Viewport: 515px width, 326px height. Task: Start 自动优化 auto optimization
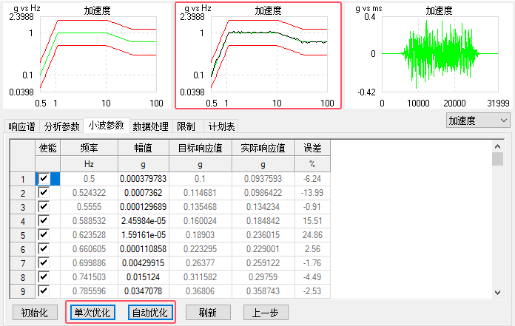click(150, 313)
